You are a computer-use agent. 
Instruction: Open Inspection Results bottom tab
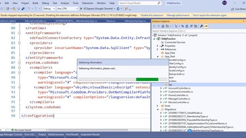coord(90,135)
